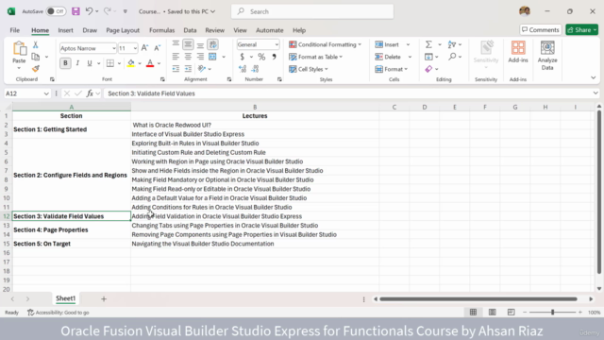604x340 pixels.
Task: Open the Add-ins button
Action: [x=518, y=52]
